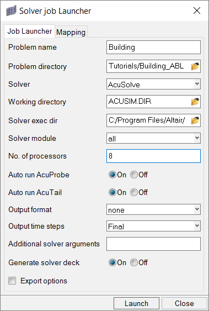Select the Job Launcher tab
The image size is (209, 311).
[29, 31]
